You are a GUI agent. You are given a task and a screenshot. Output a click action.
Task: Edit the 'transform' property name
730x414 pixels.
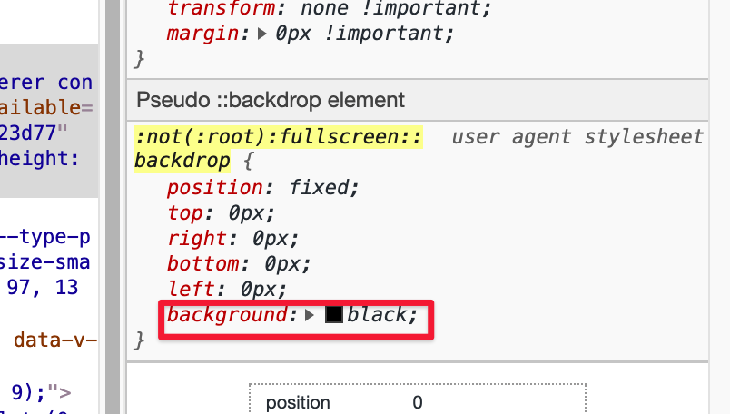click(222, 8)
